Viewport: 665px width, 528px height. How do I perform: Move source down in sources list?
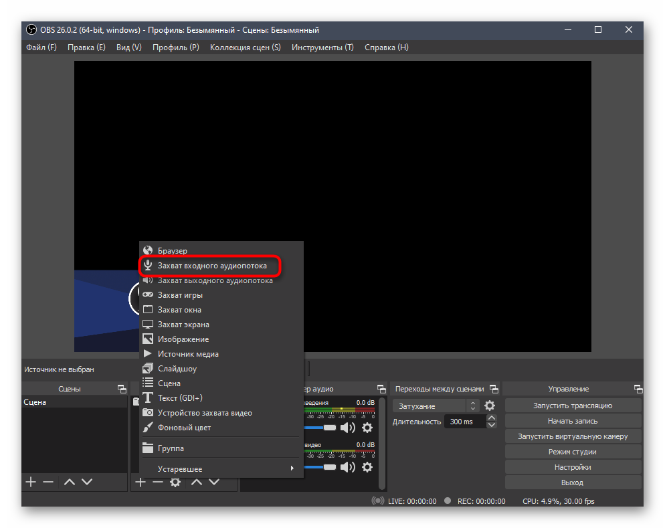coord(214,482)
